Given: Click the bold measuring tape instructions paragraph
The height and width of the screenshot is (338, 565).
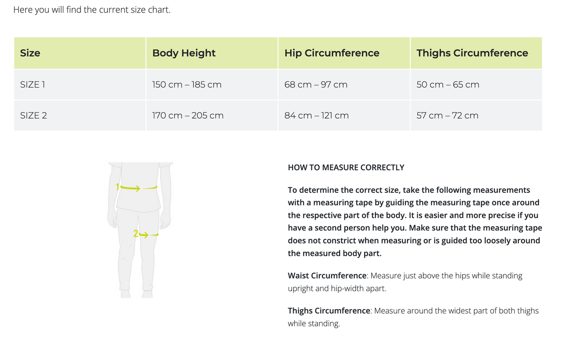Looking at the screenshot, I should [414, 222].
